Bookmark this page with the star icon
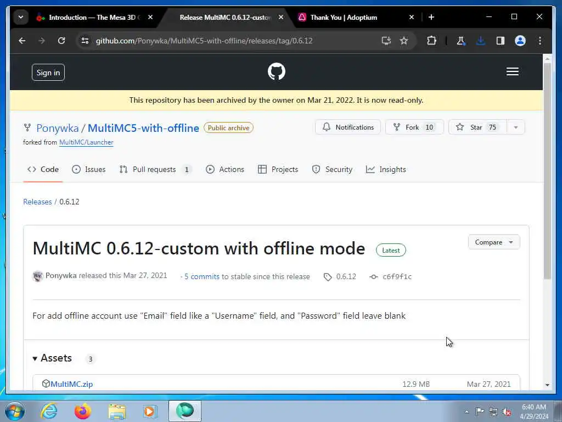Screen dimensions: 562x422 click(404, 41)
